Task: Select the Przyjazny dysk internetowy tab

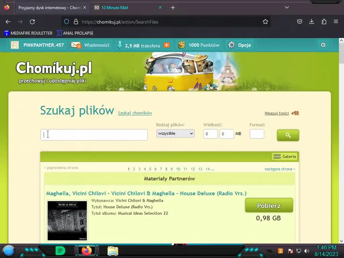Action: tap(52, 8)
